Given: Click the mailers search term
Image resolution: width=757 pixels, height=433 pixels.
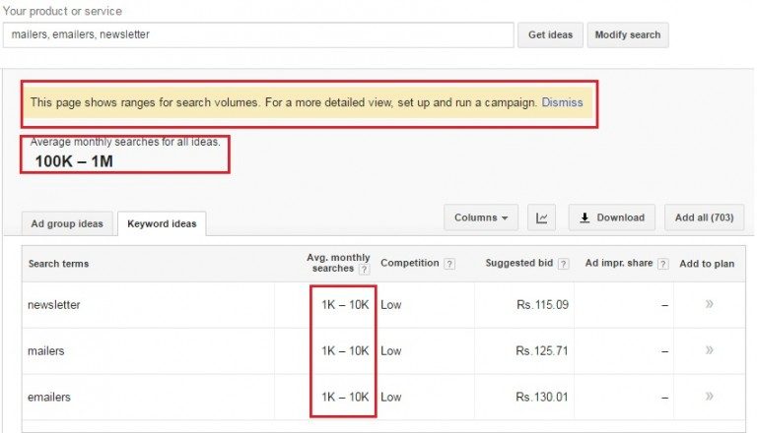Looking at the screenshot, I should [x=46, y=351].
